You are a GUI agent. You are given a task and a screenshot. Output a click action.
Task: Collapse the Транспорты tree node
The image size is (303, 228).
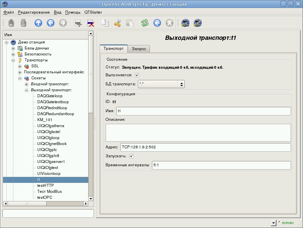[x=14, y=60]
